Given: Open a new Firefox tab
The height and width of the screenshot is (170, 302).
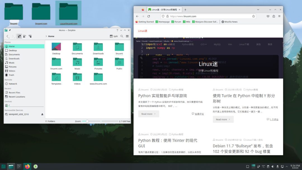Looking at the screenshot, I should 185,10.
